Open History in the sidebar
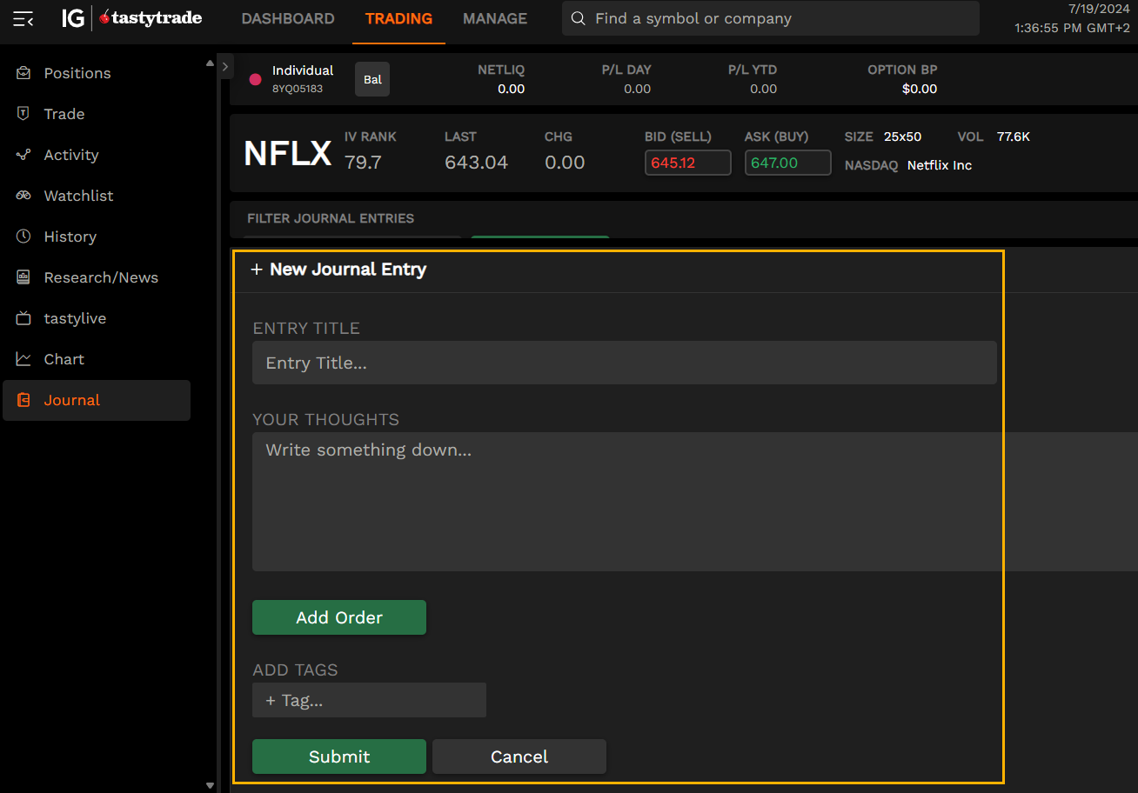1138x793 pixels. point(97,237)
